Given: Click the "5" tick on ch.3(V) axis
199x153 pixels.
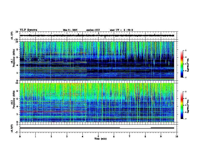Looking at the screenshot, I should click(18, 124).
